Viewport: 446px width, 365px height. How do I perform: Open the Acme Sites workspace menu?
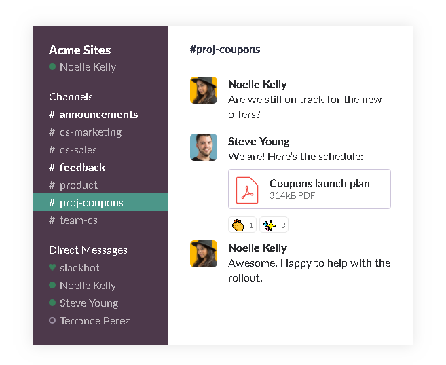coord(79,50)
